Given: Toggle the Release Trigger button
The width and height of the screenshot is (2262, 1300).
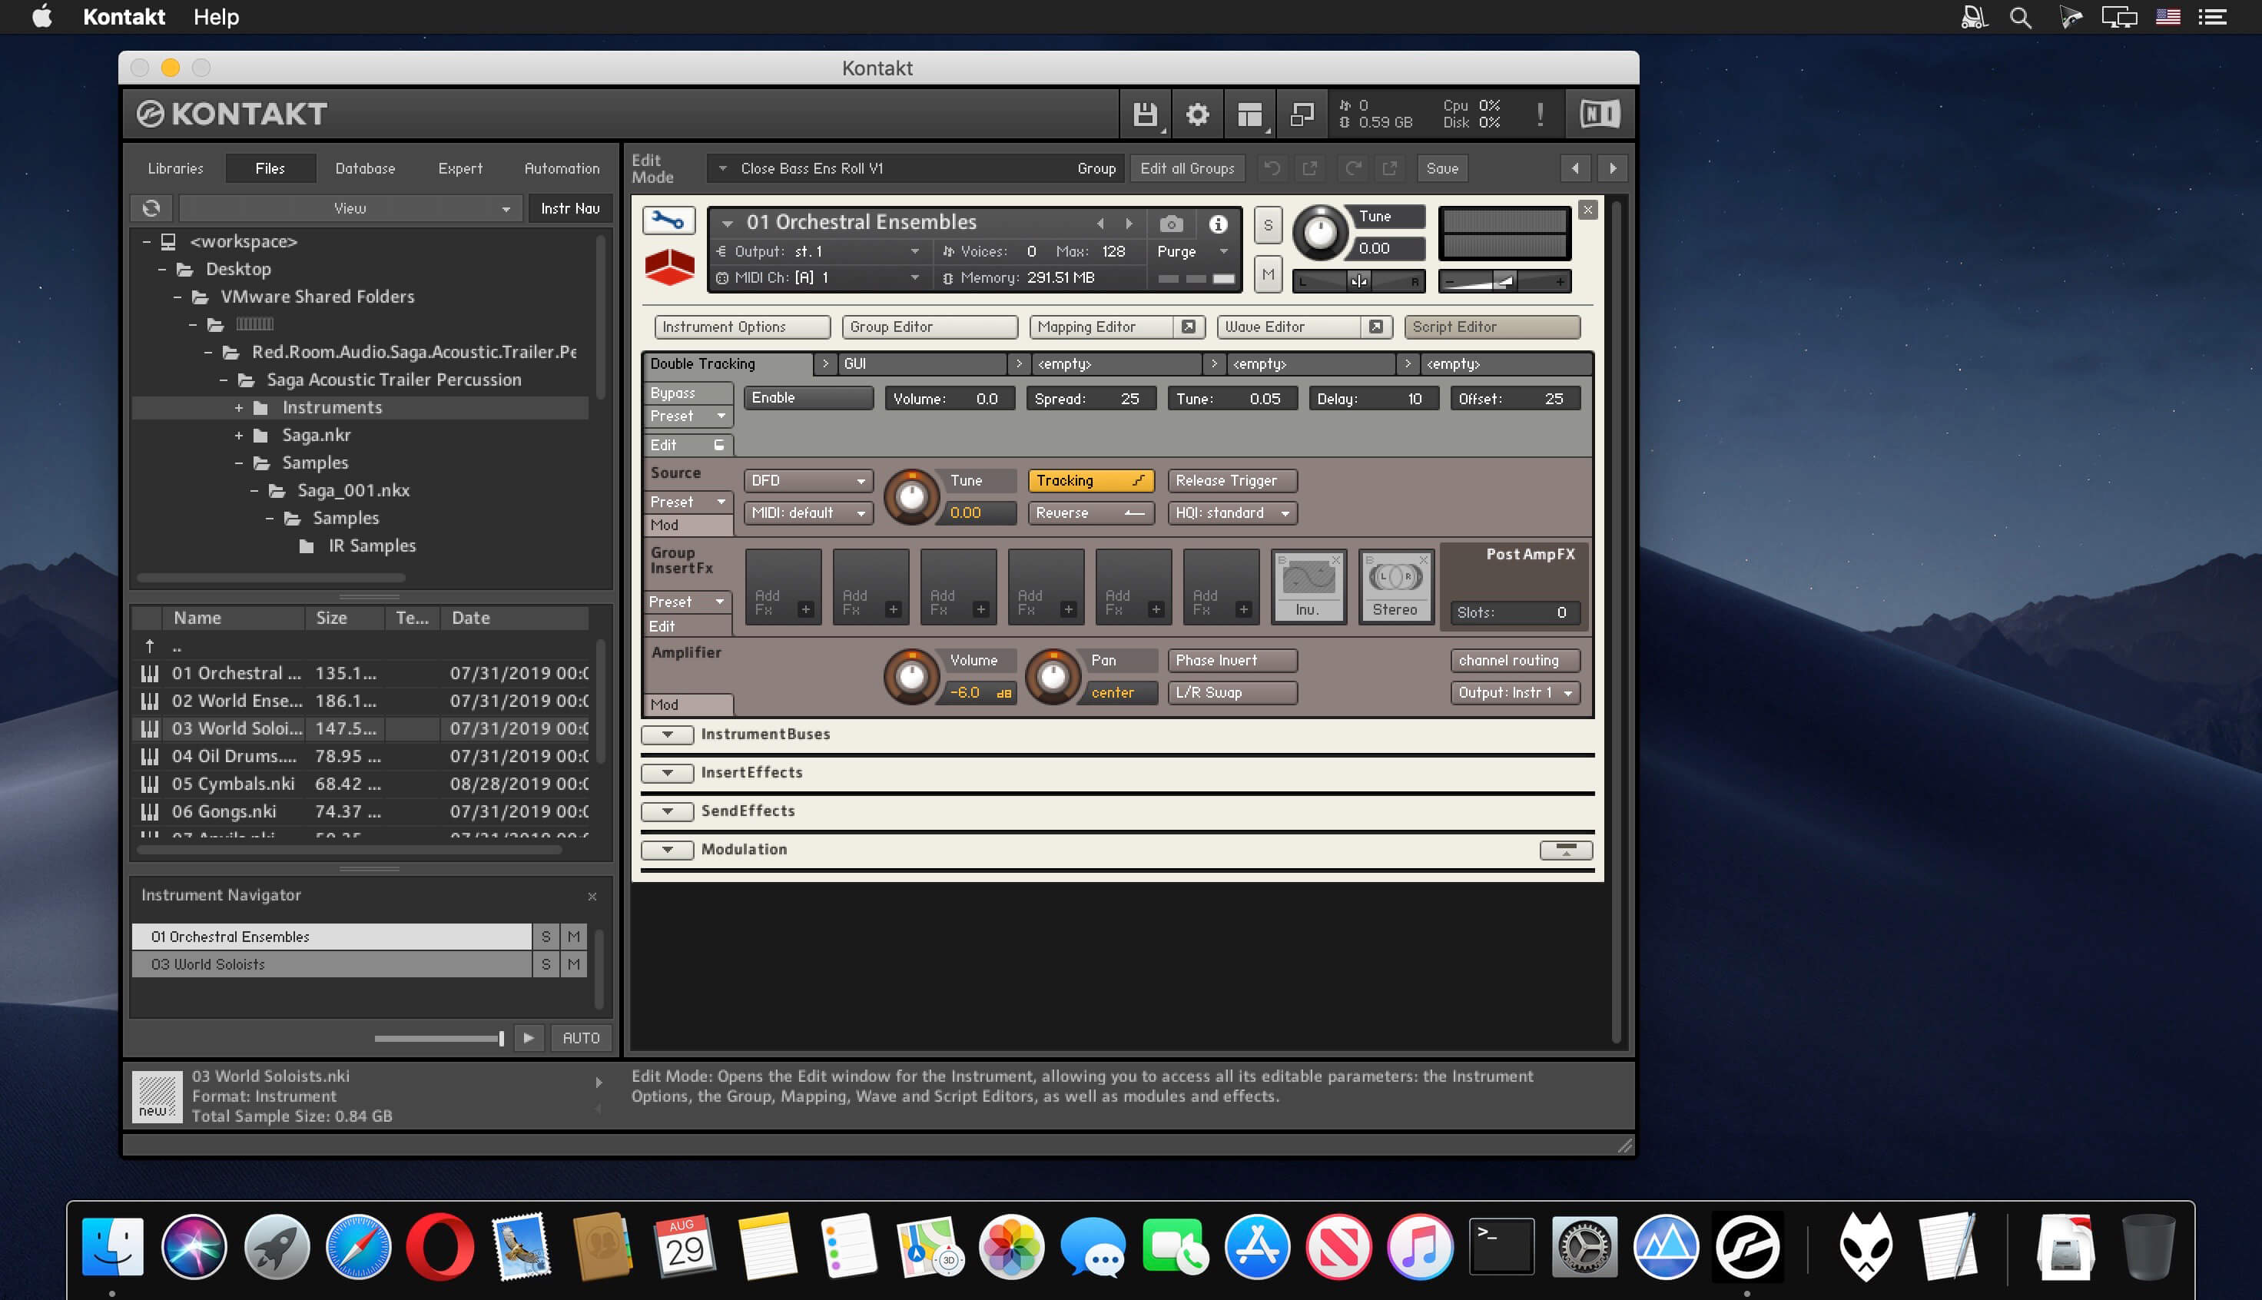Looking at the screenshot, I should (1232, 480).
